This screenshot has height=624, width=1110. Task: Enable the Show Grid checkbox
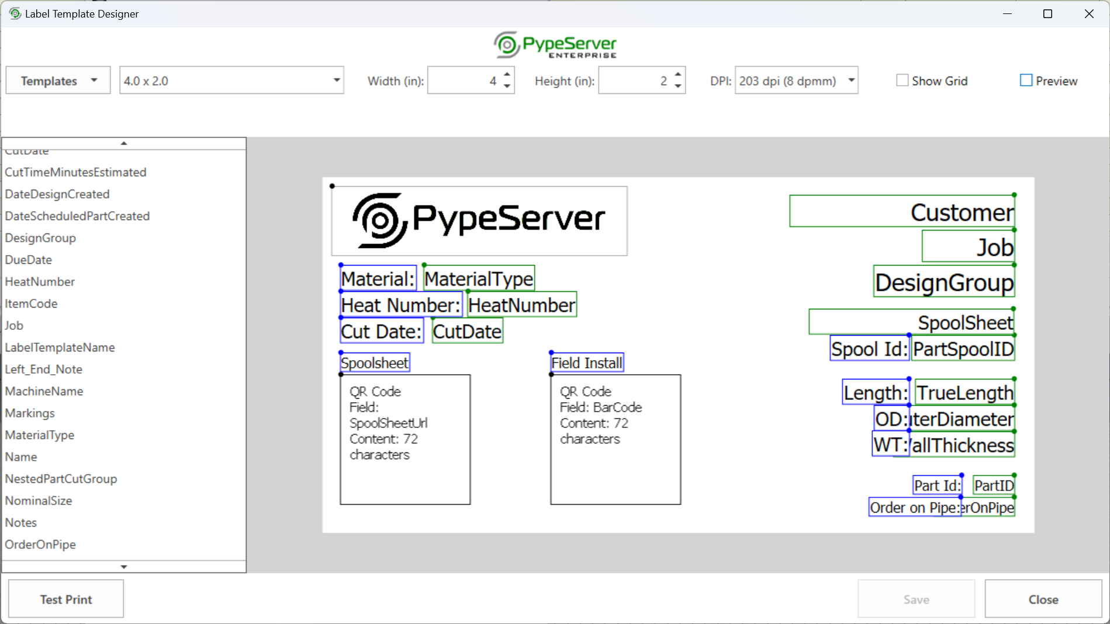point(902,81)
